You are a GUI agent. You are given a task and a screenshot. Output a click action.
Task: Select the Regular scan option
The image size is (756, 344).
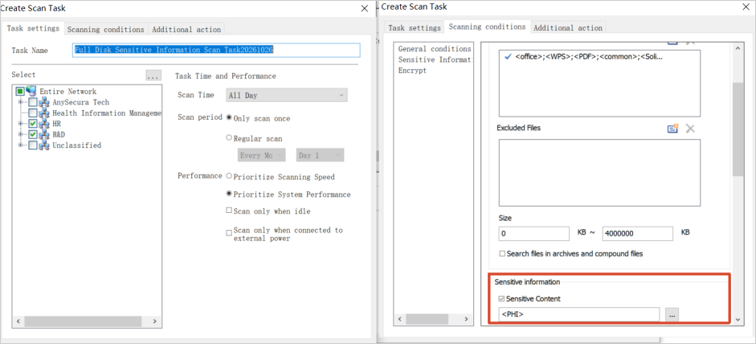(229, 138)
